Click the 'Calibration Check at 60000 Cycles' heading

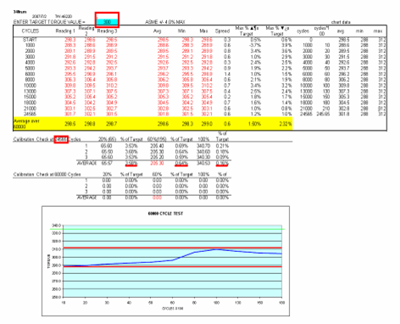pos(47,175)
